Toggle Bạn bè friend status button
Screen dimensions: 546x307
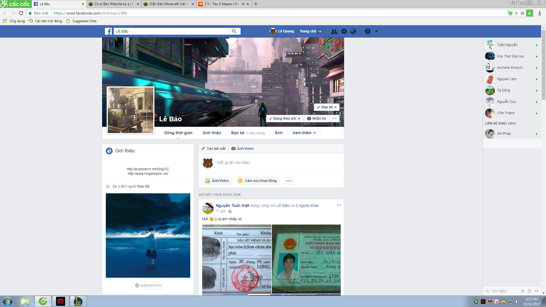[x=326, y=107]
